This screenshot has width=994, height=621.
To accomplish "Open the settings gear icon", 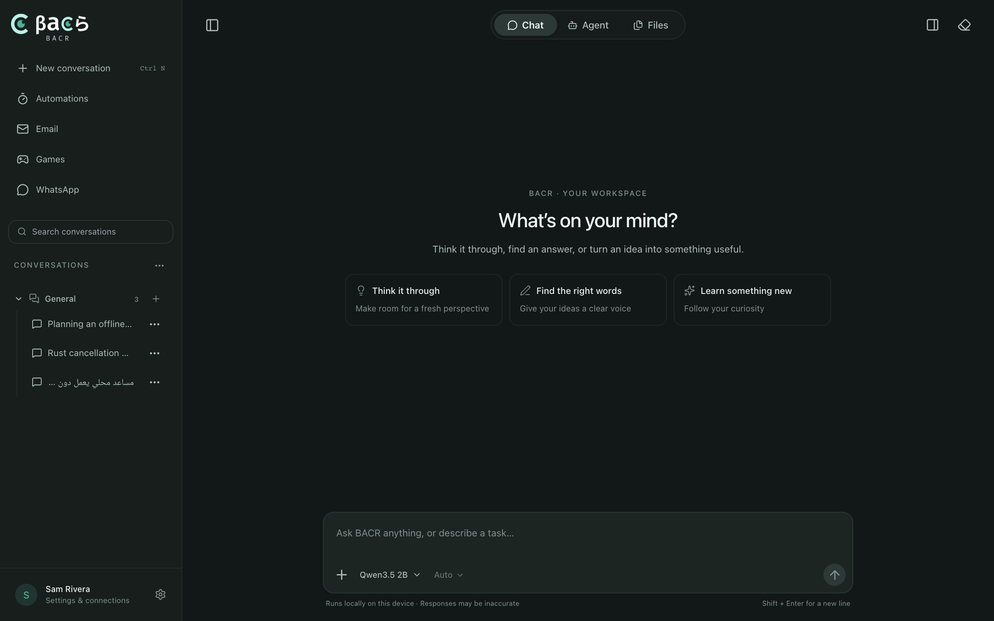I will (x=160, y=595).
